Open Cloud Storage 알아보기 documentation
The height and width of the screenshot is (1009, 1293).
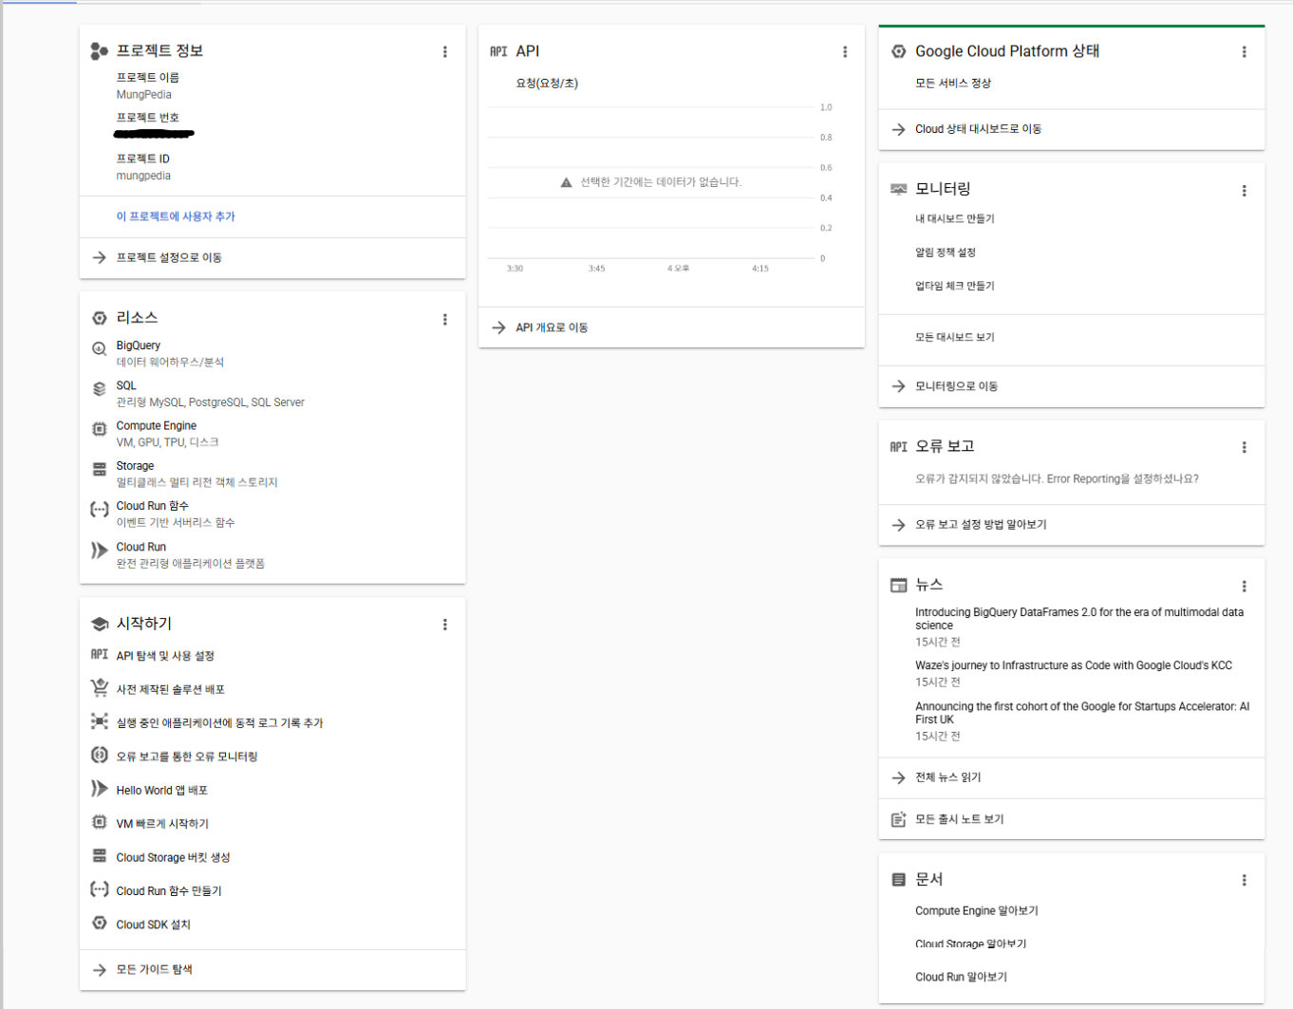point(971,944)
